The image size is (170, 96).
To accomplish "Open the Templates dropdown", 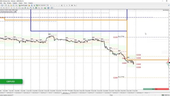I will point(52,8).
